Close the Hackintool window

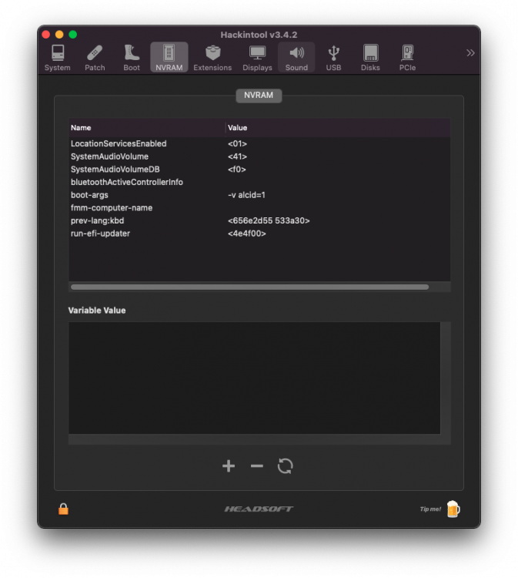pyautogui.click(x=46, y=35)
